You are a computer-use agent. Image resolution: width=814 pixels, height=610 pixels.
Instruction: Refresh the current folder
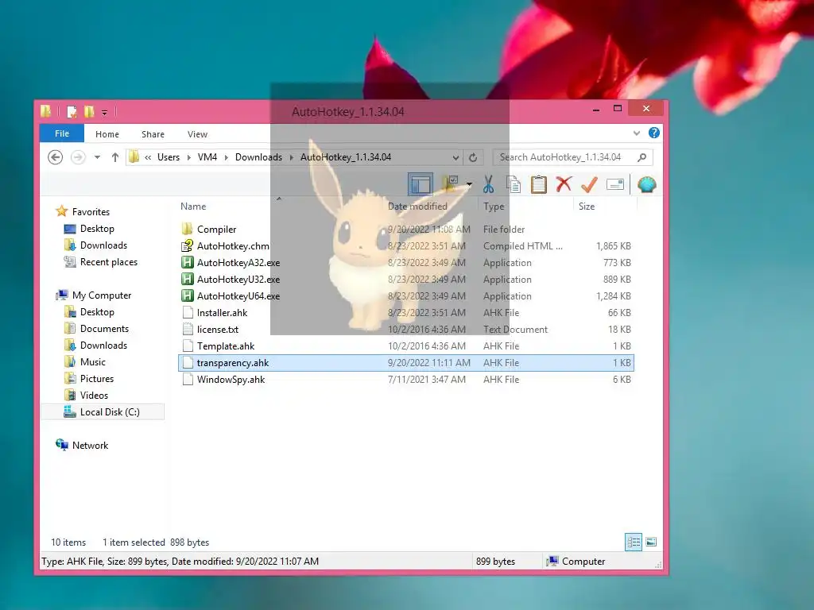473,157
